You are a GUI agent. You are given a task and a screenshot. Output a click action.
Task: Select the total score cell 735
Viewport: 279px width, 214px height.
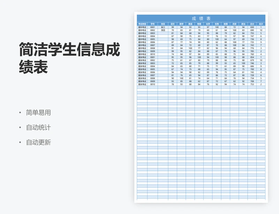pyautogui.click(x=252, y=42)
